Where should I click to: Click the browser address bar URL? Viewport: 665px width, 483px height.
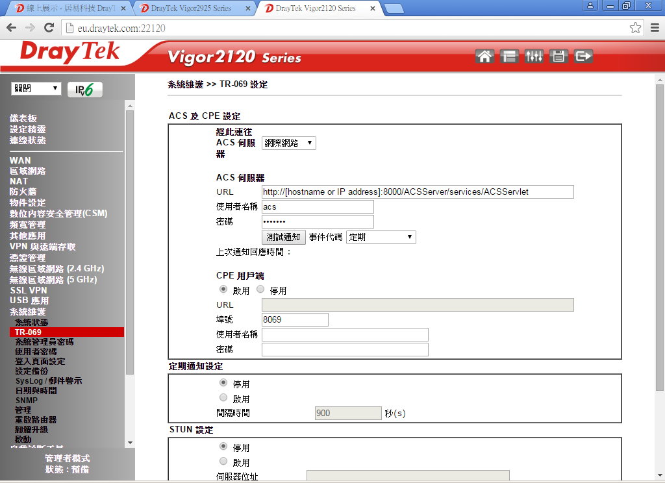[121, 28]
